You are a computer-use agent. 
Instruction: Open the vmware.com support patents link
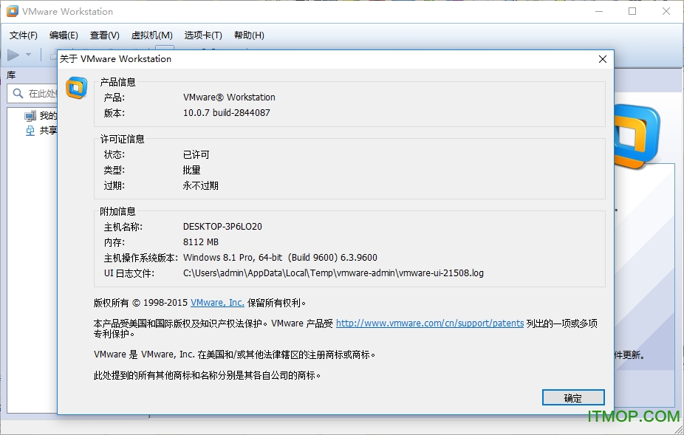click(430, 323)
